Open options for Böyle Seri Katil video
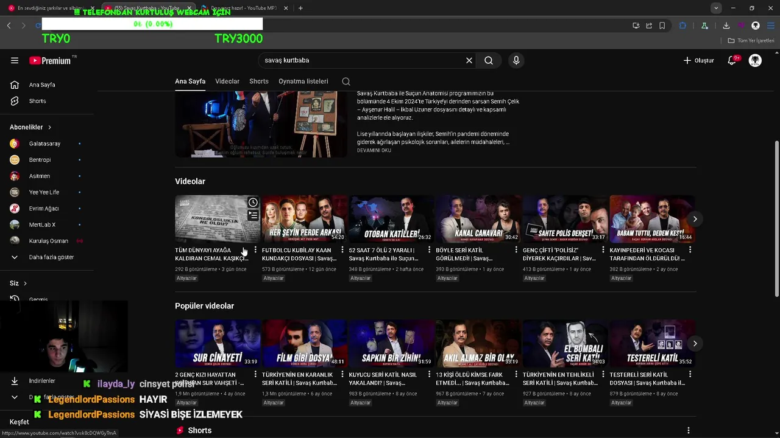Viewport: 780px width, 438px height. tap(516, 250)
